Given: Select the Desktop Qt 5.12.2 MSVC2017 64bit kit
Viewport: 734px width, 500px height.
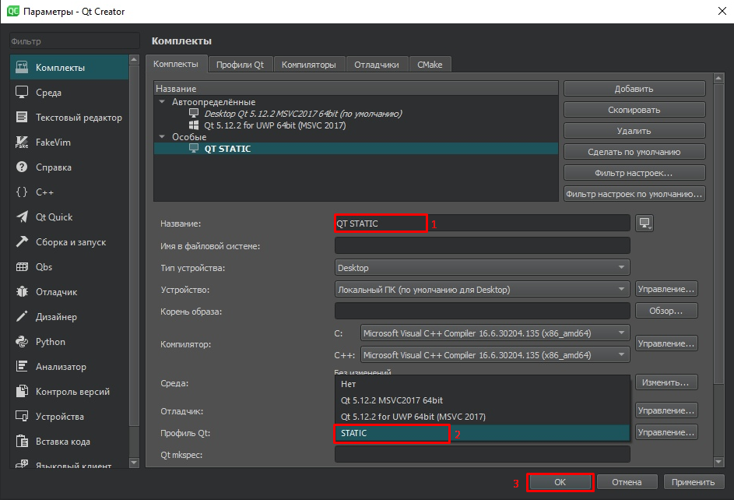Looking at the screenshot, I should coord(303,113).
